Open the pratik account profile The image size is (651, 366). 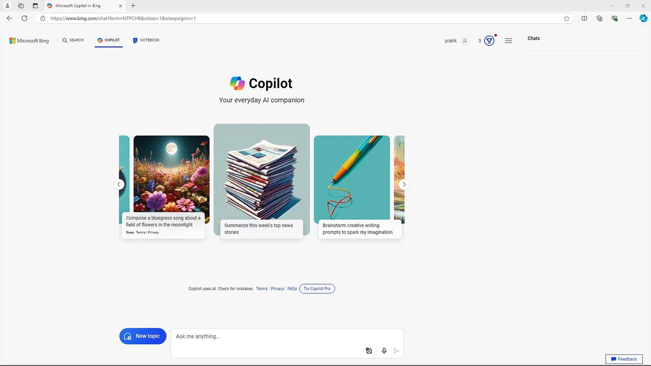pos(456,41)
